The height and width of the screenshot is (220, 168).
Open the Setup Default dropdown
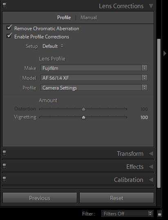tap(53, 46)
